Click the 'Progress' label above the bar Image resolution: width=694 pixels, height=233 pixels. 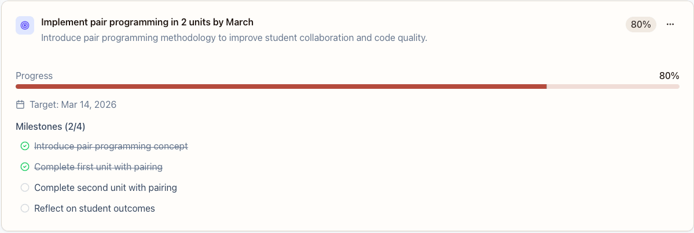[x=34, y=76]
